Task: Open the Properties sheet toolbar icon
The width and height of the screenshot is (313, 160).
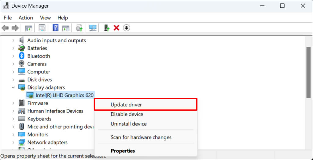Action: (42, 28)
